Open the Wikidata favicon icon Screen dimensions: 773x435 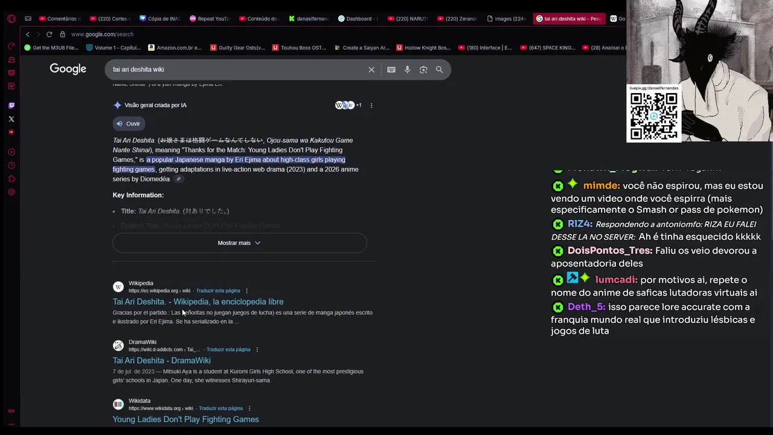tap(118, 404)
